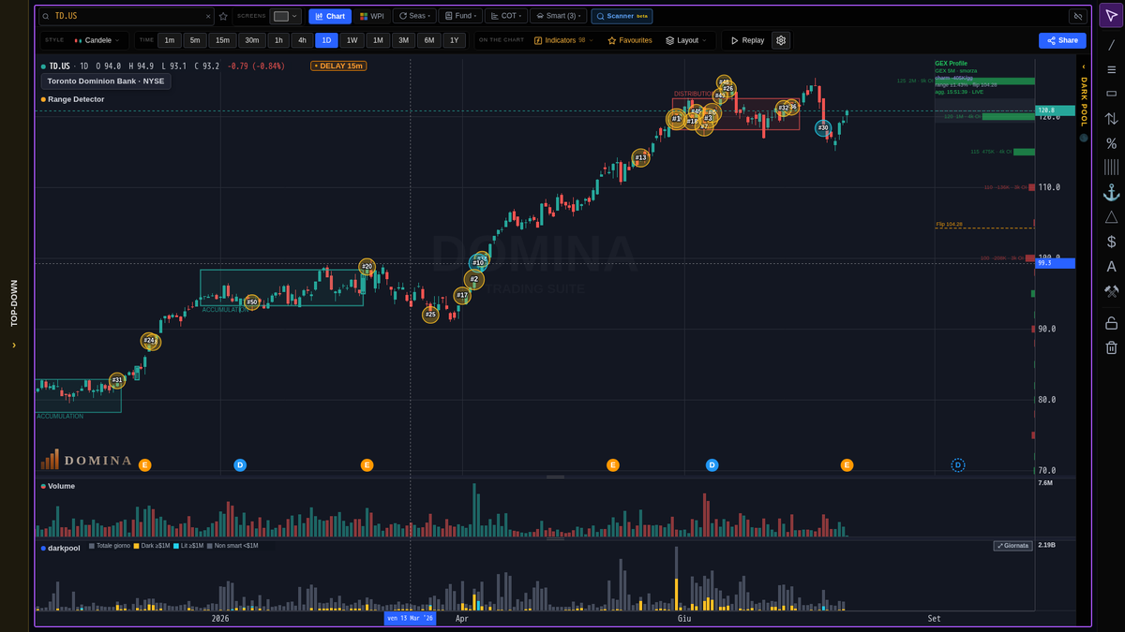
Task: Click the Replay play button
Action: [747, 40]
